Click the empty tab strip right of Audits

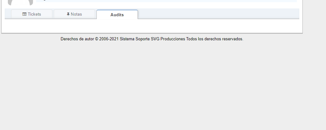(x=218, y=14)
